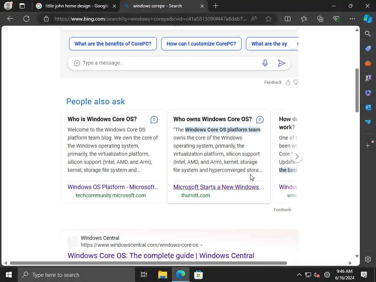Show hidden system tray icons
Screen dimensions: 376x282
coord(299,275)
